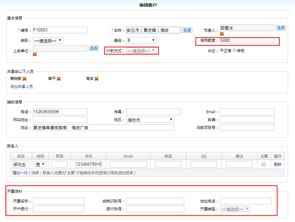Remove shared person 蔡晓敏
Screen dimensions: 295x222
[x=25, y=79]
